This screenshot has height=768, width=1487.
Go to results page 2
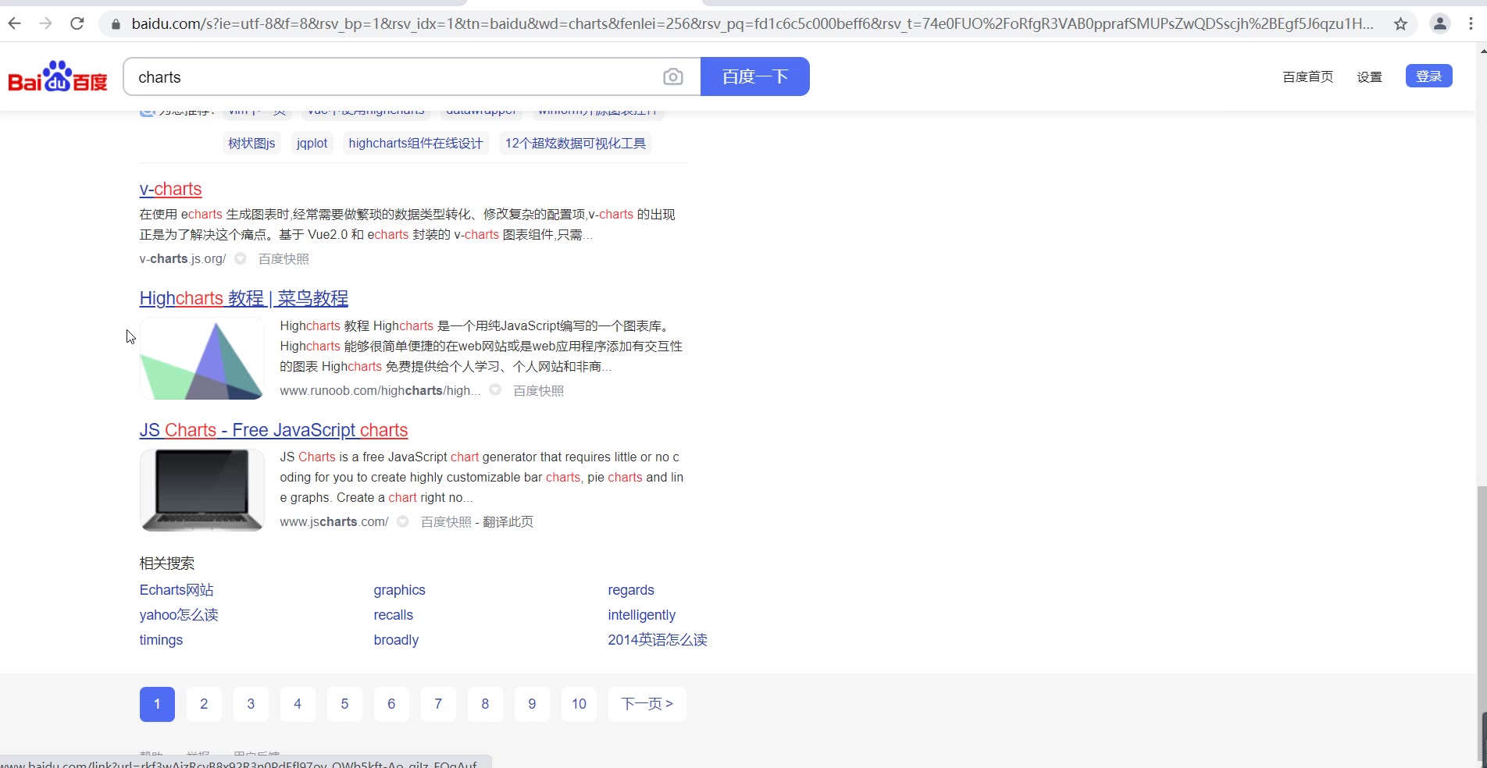click(204, 704)
